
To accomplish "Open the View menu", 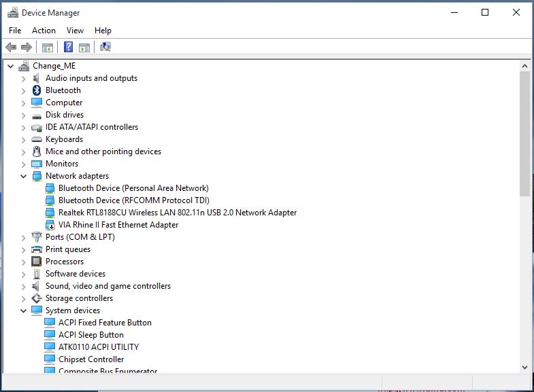I will (x=75, y=31).
